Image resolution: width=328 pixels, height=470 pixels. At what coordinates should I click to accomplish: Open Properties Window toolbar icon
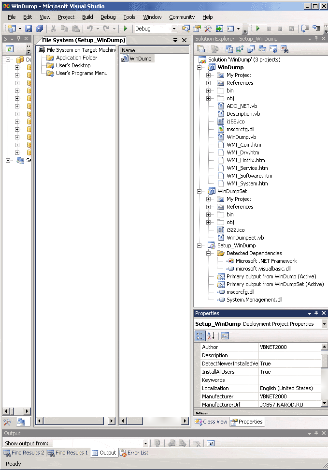[x=197, y=29]
